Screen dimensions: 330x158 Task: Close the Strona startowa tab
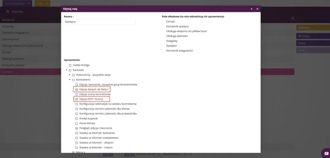coord(29,4)
